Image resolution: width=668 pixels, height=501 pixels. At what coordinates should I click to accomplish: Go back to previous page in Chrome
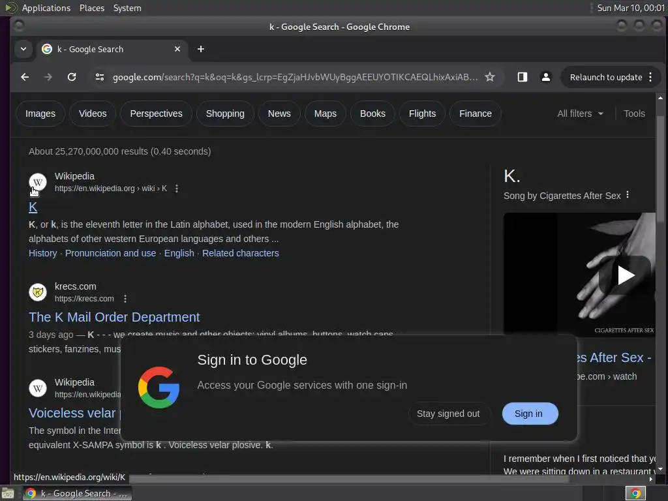tap(25, 77)
